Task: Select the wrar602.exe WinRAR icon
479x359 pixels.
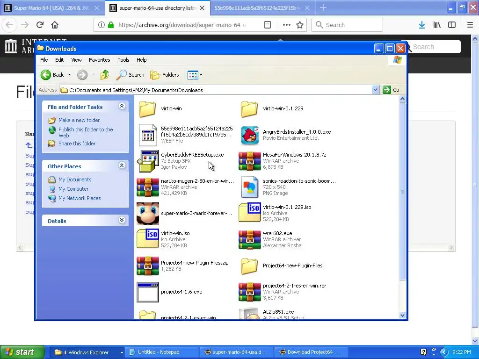Action: coord(250,240)
